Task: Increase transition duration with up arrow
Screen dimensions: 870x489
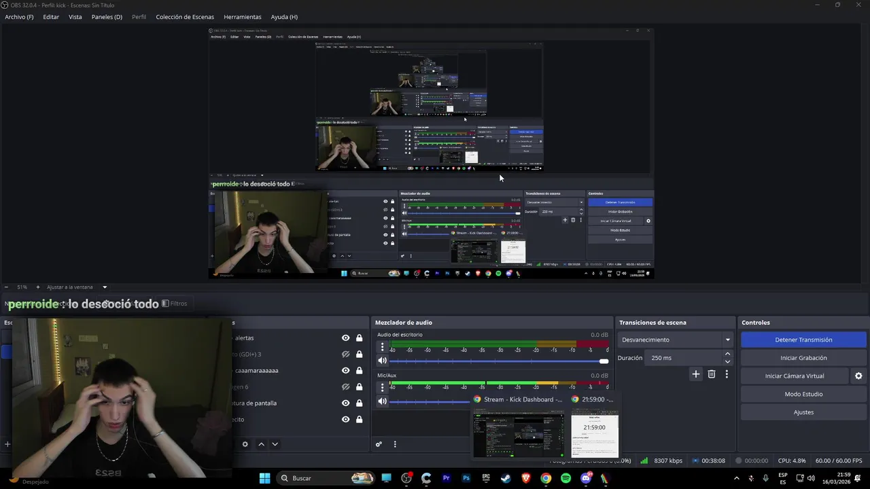Action: pos(728,354)
